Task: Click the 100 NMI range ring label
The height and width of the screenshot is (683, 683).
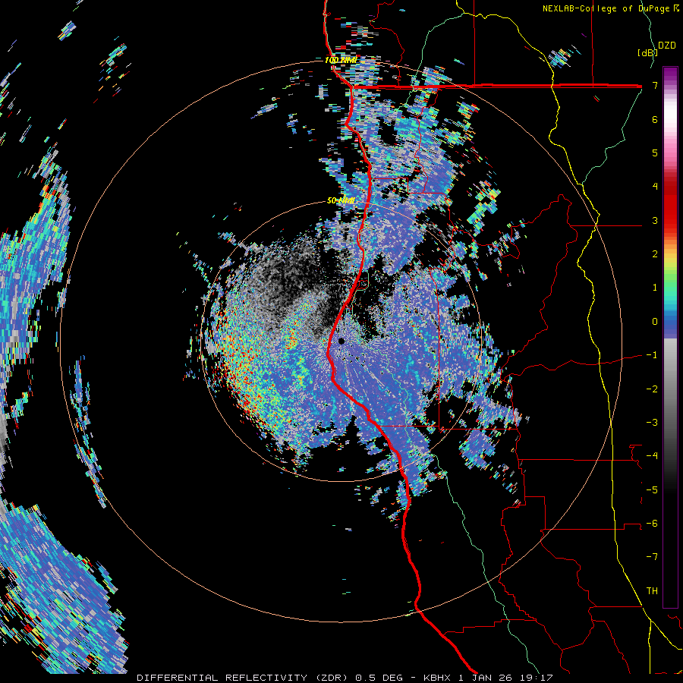Action: (340, 60)
